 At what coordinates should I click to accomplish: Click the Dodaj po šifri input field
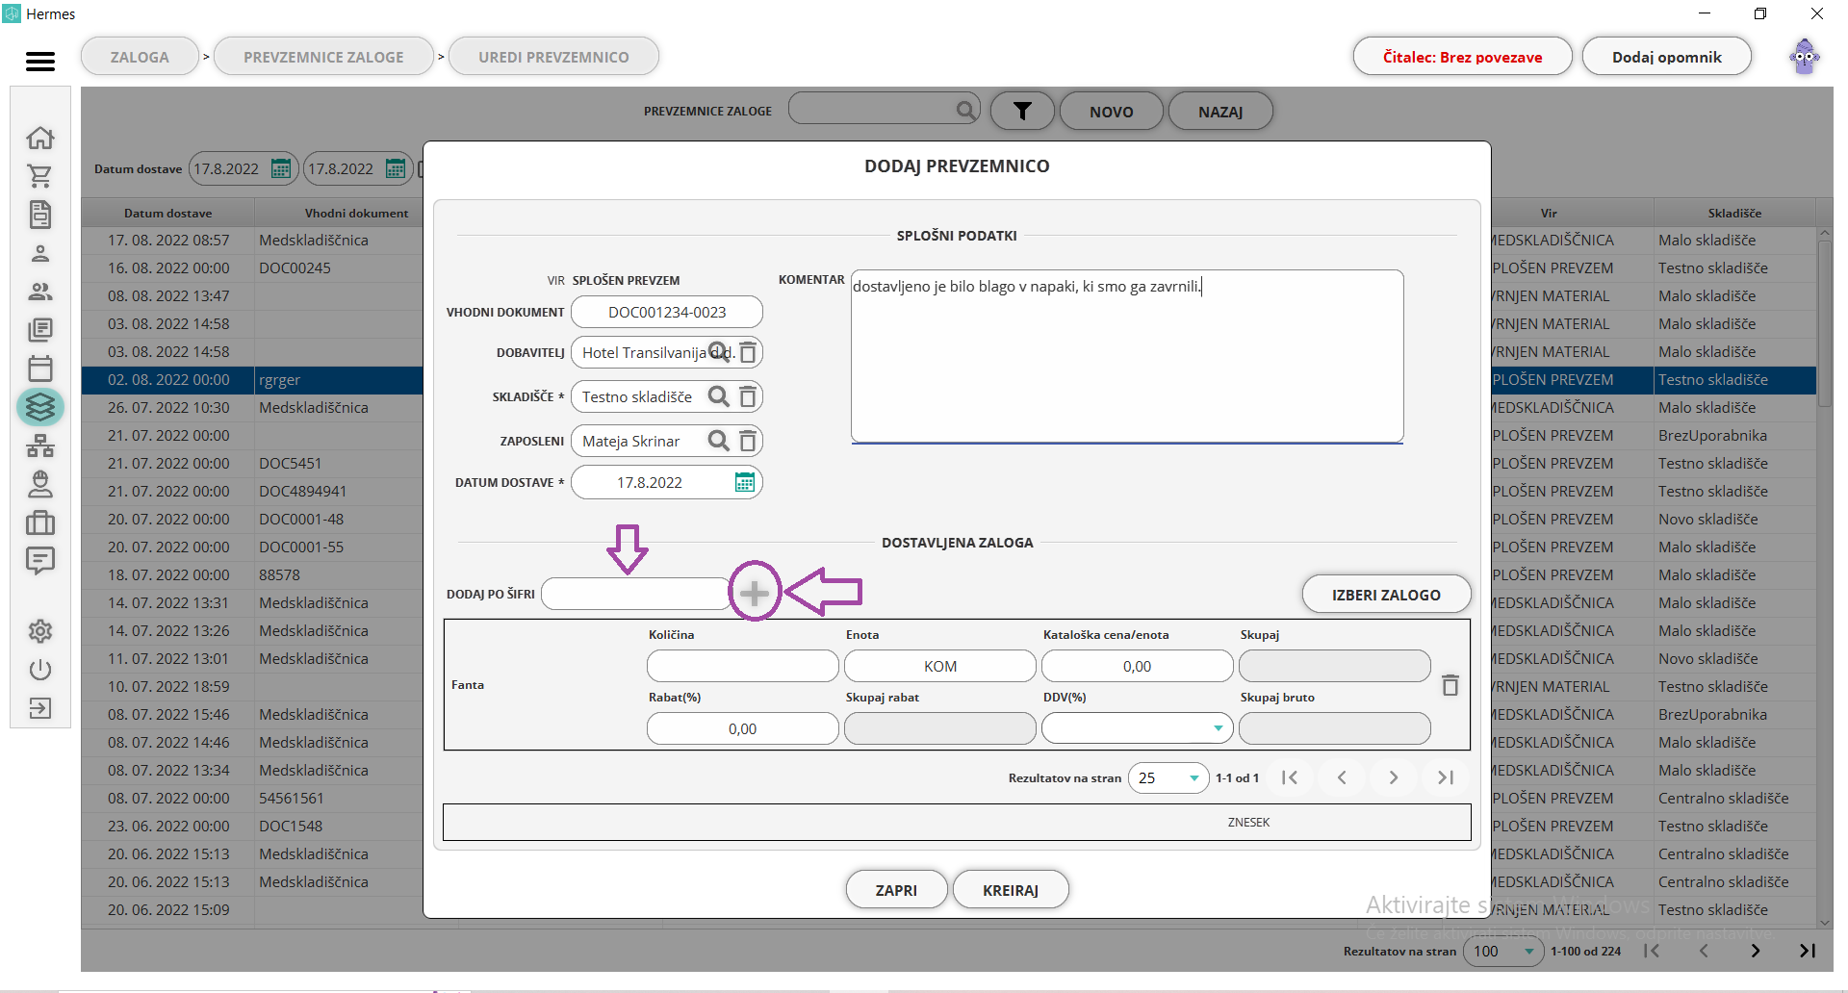pos(635,594)
